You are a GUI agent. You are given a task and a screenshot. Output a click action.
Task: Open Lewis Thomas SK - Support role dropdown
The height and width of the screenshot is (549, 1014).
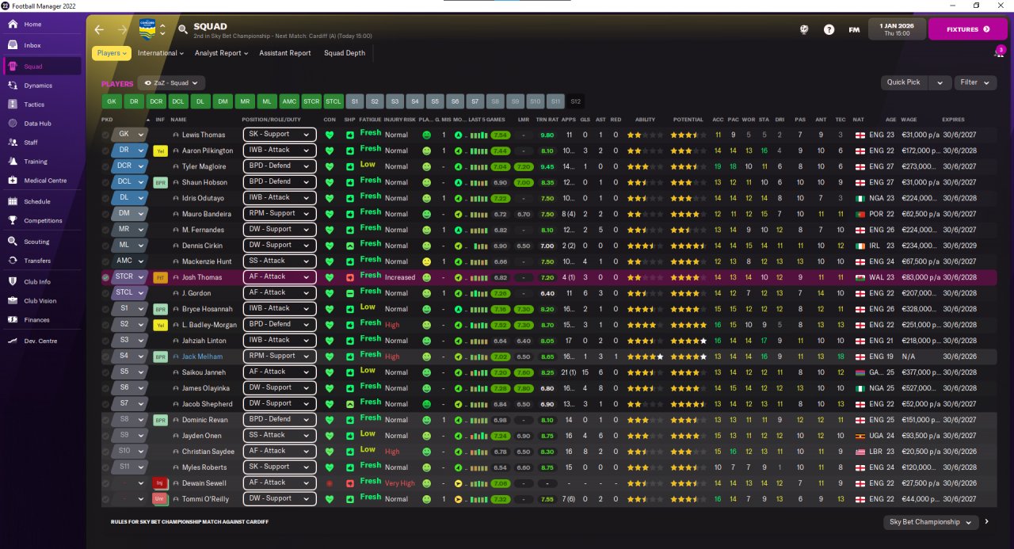pos(279,135)
